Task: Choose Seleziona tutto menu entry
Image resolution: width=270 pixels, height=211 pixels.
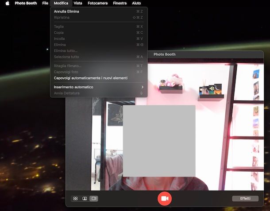Action: click(x=99, y=57)
